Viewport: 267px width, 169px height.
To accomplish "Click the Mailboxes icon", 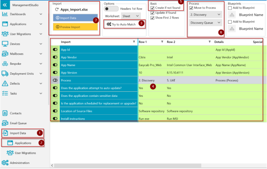I will [5, 54].
